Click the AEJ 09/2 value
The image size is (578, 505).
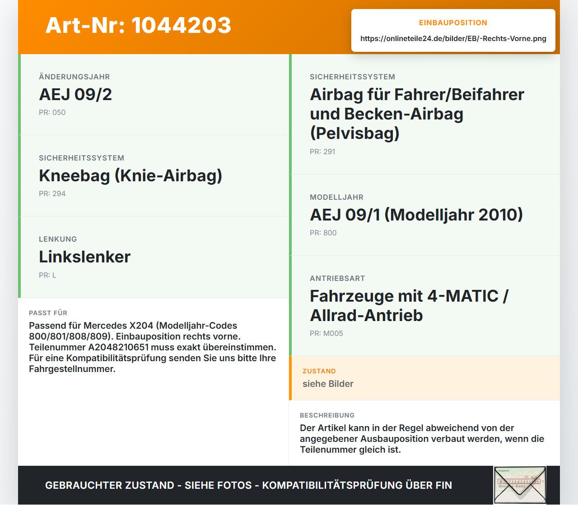point(75,94)
